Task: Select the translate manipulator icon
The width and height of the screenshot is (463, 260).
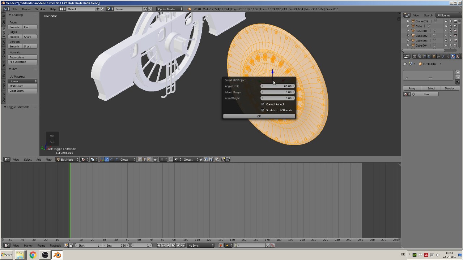Action: pos(107,160)
